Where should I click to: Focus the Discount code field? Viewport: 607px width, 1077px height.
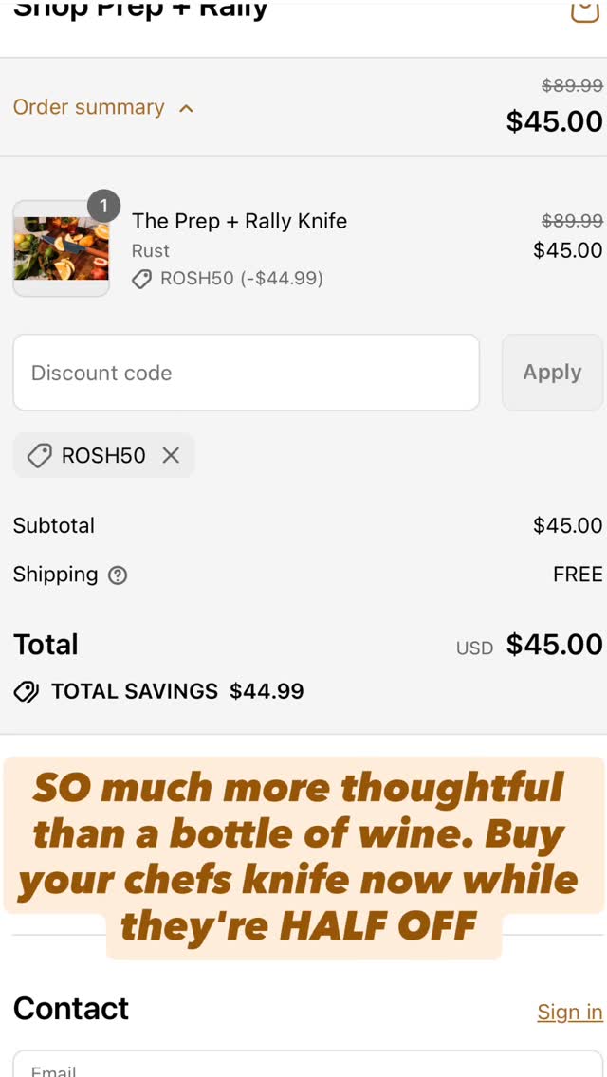(246, 373)
